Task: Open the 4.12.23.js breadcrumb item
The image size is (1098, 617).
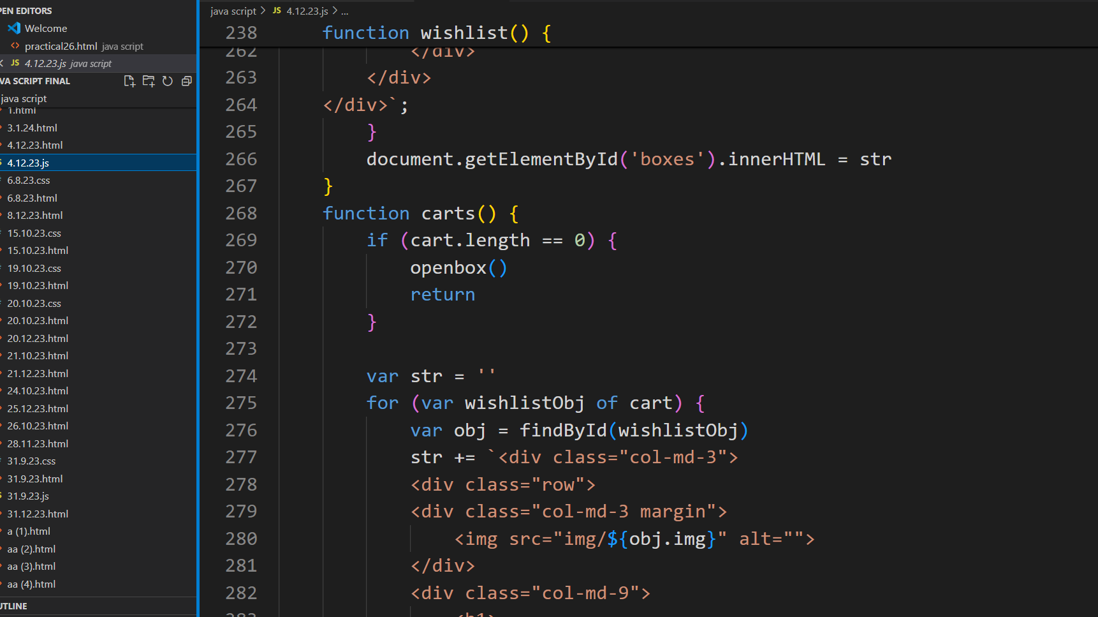Action: pyautogui.click(x=307, y=11)
